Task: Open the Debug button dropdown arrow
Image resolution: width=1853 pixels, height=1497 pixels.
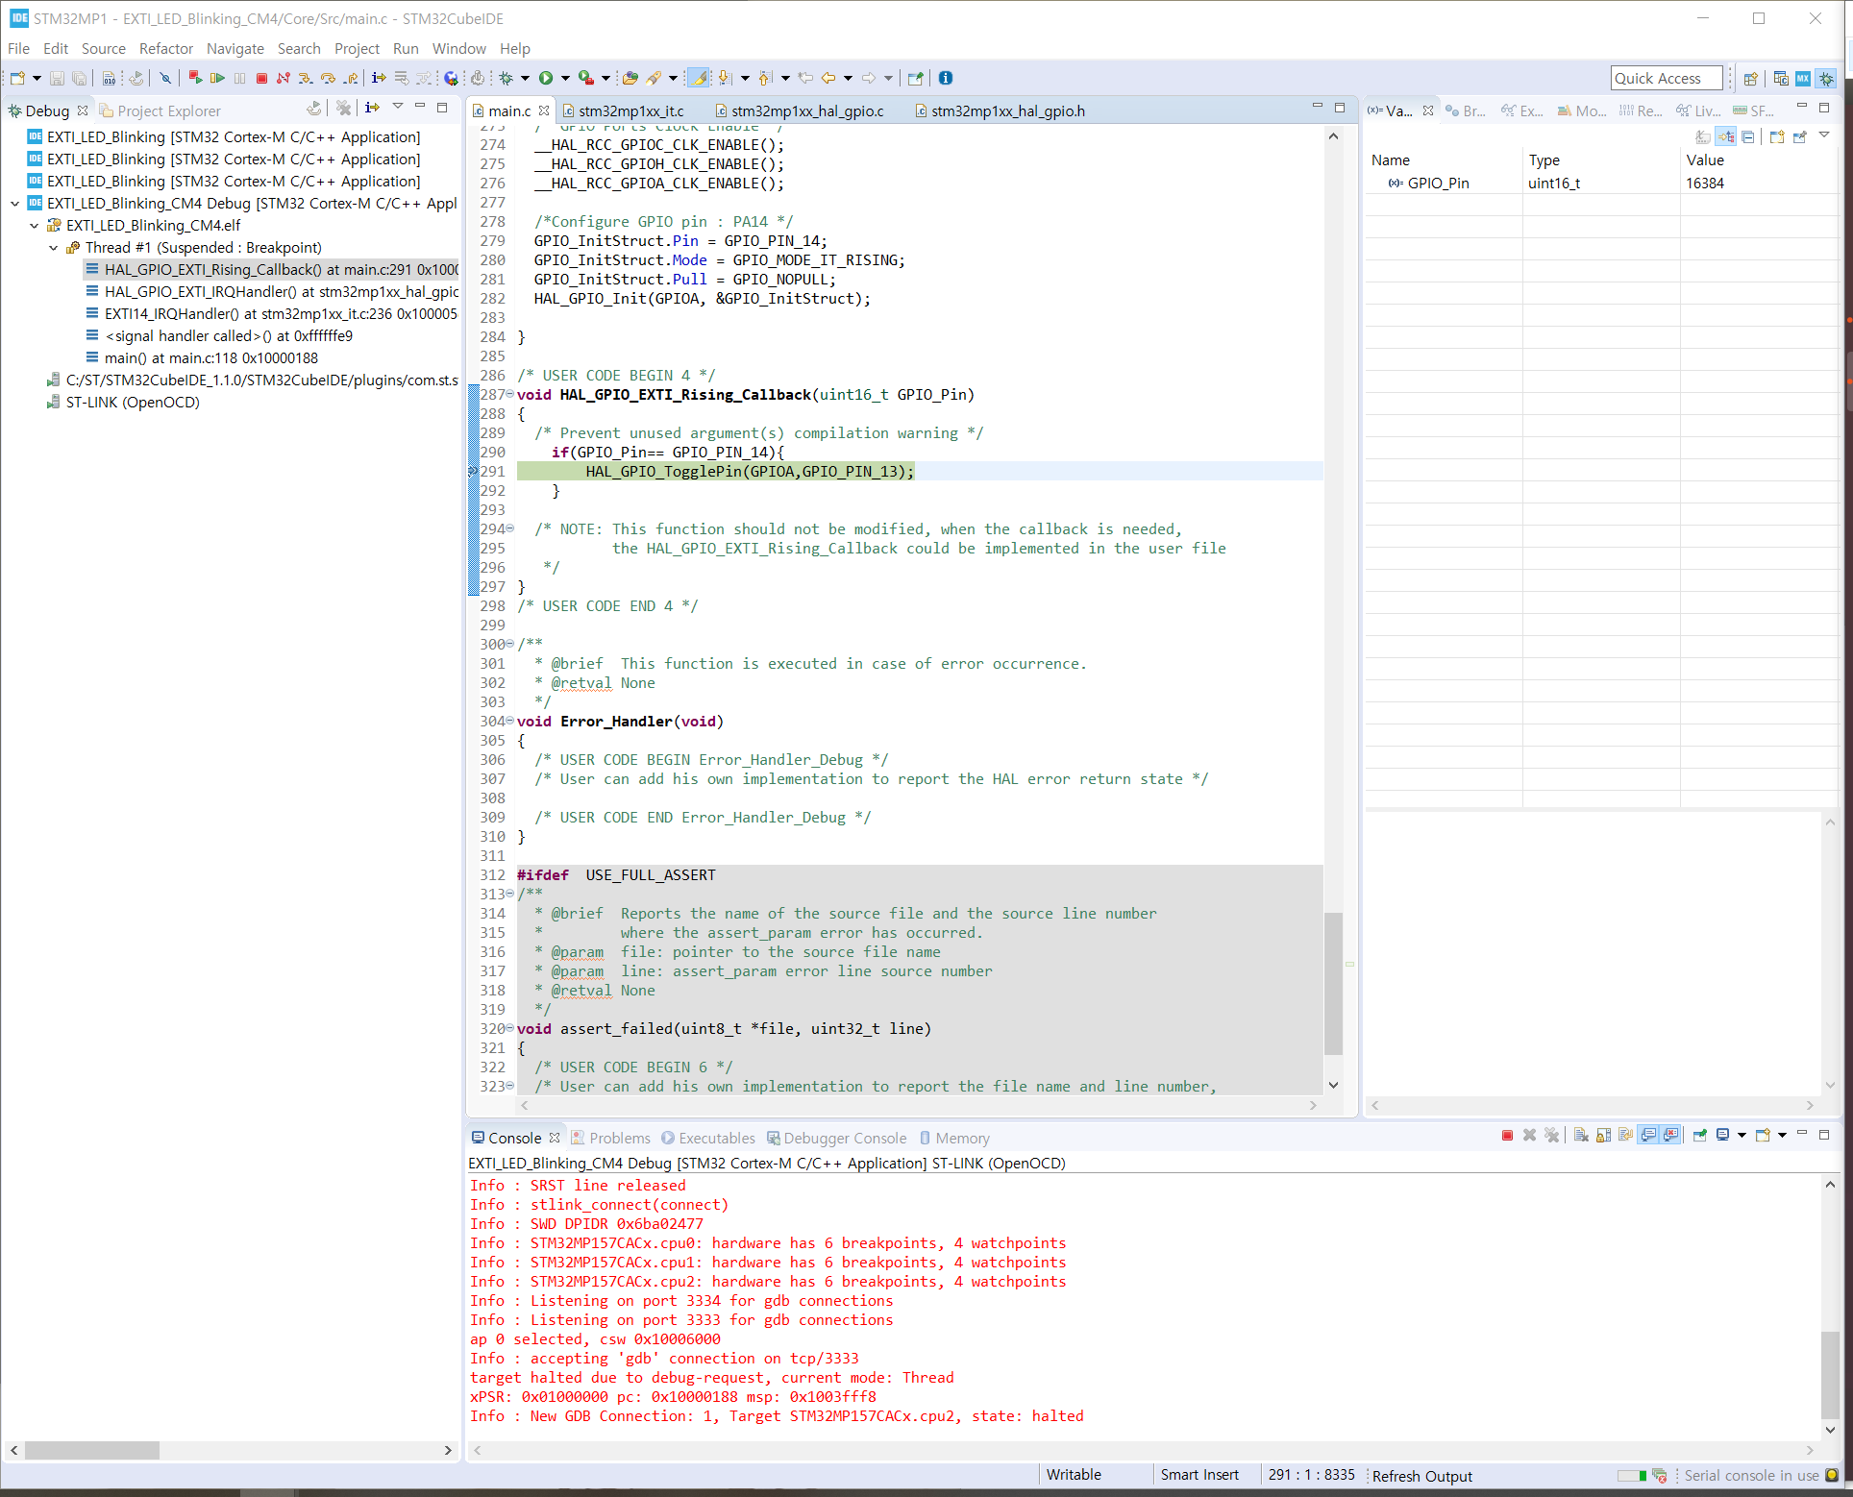Action: pyautogui.click(x=525, y=78)
